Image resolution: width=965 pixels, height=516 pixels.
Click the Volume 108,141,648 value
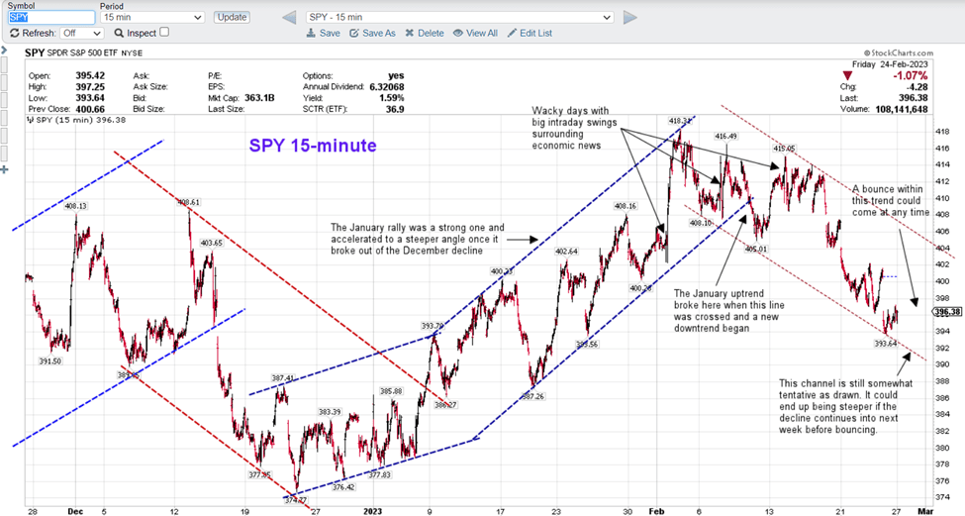click(x=902, y=109)
